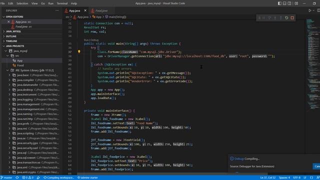Click the Step Into debug button
The width and height of the screenshot is (320, 180).
coord(275,18)
